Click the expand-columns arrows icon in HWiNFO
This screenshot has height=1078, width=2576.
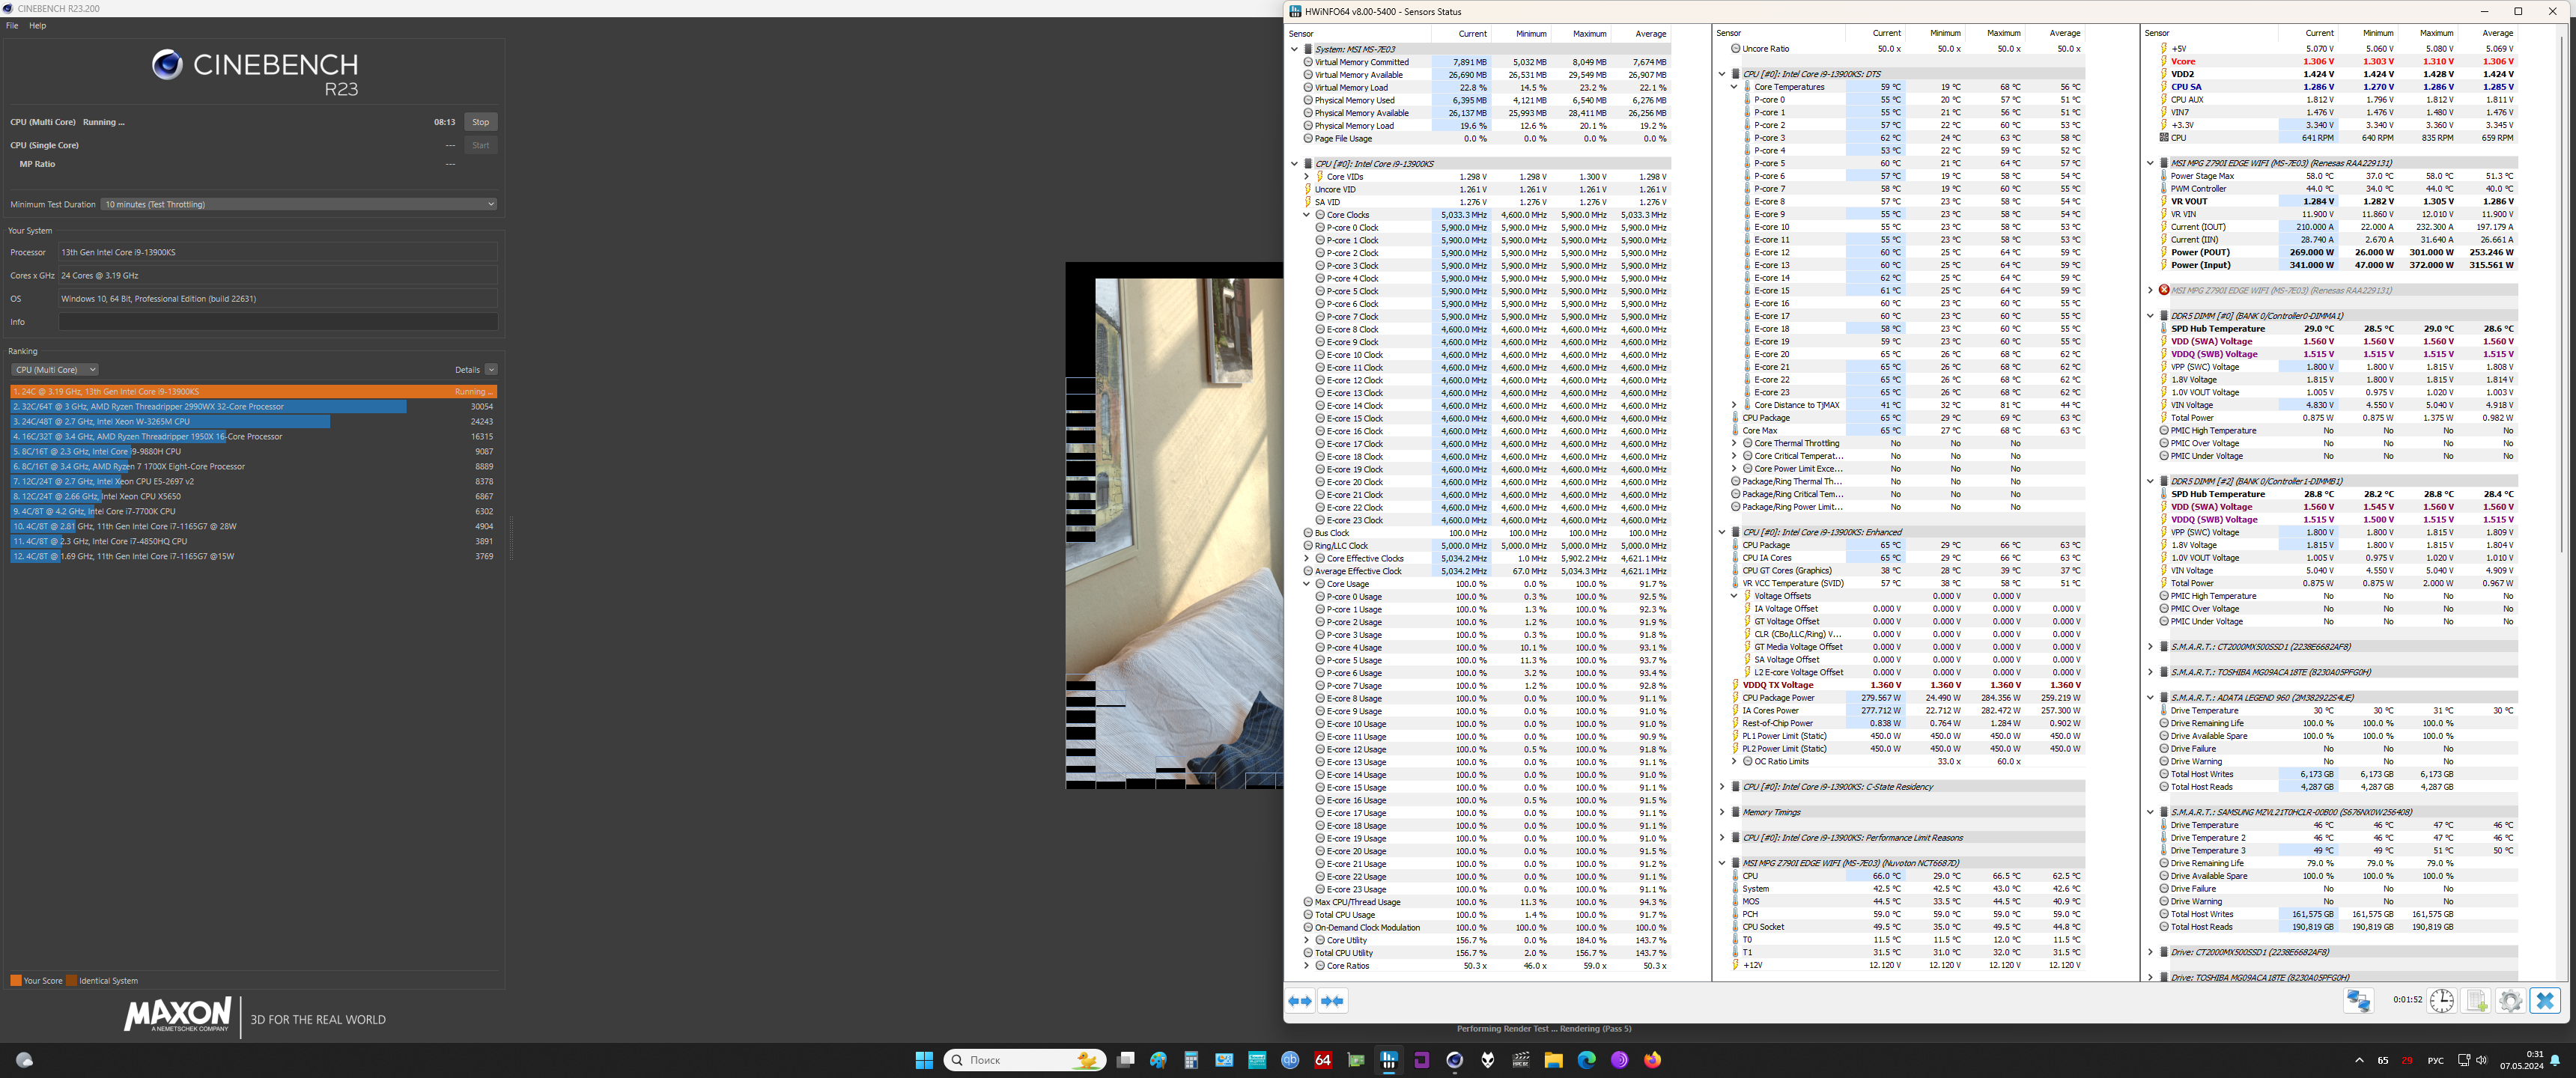coord(1300,1001)
